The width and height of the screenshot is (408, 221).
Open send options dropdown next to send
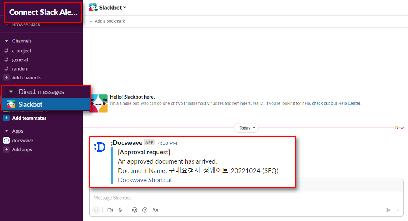coord(397,210)
